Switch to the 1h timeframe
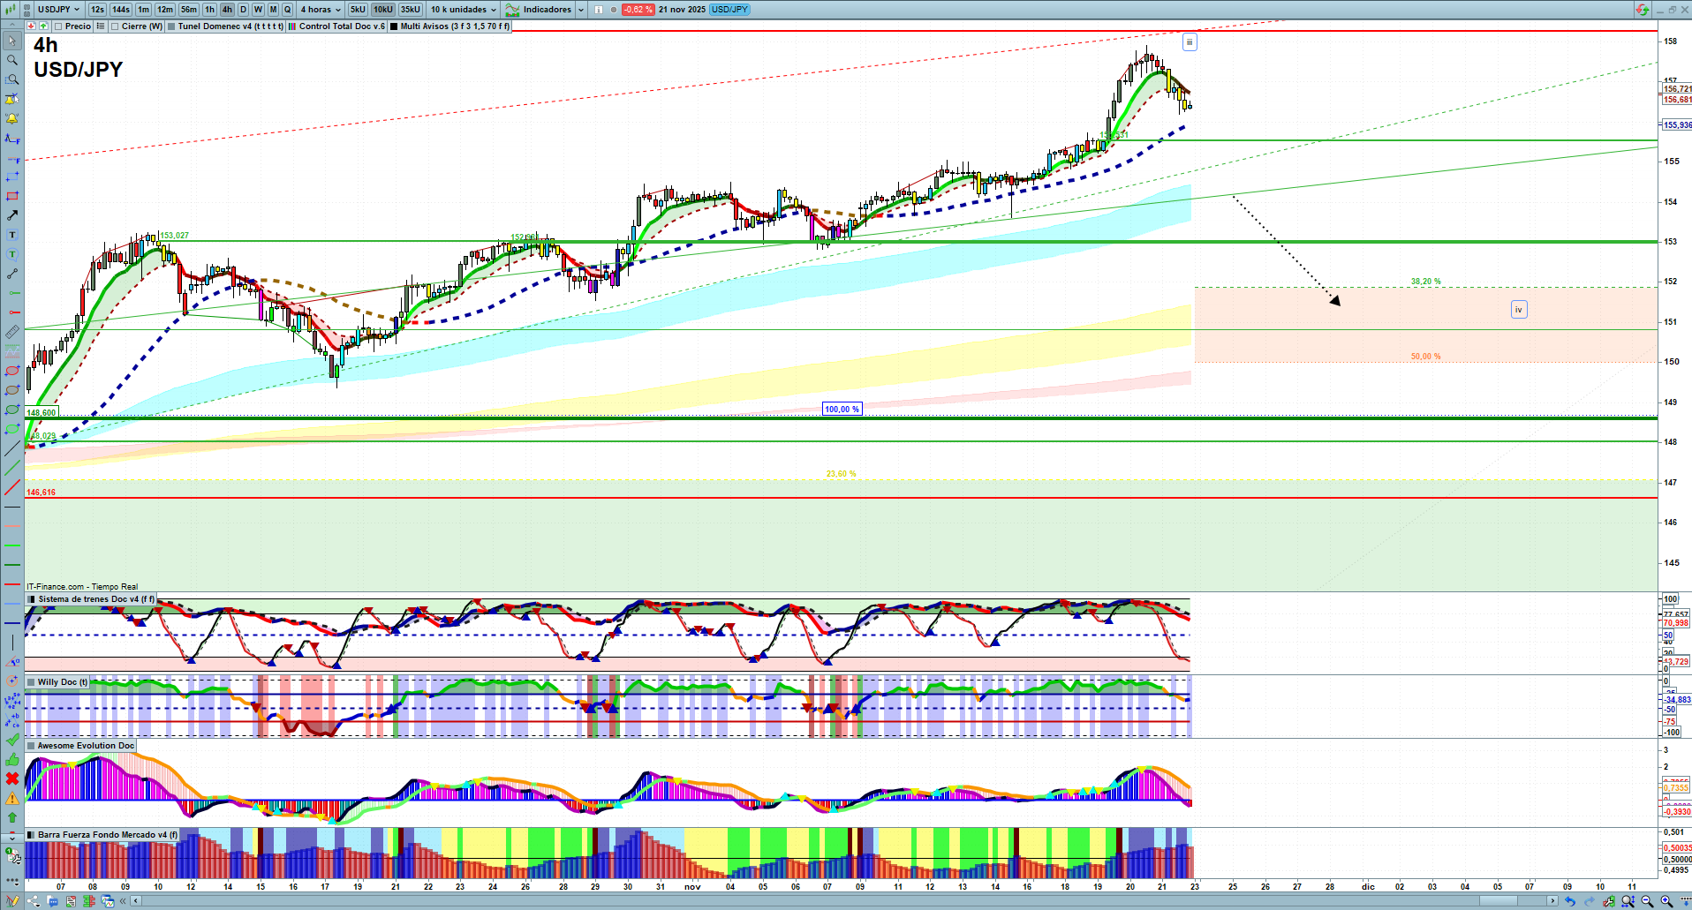Image resolution: width=1692 pixels, height=910 pixels. pos(209,10)
